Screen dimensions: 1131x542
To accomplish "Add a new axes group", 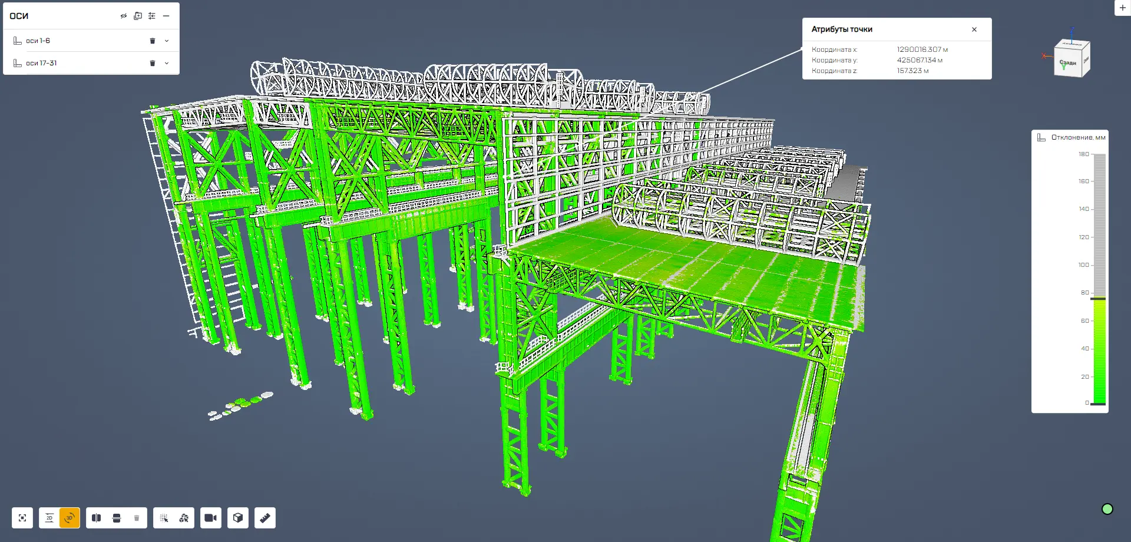I will tap(138, 16).
